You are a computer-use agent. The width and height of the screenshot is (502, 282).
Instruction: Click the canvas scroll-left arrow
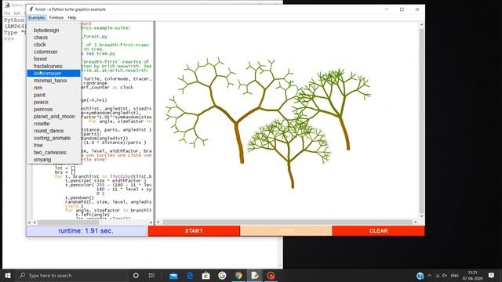[x=158, y=222]
